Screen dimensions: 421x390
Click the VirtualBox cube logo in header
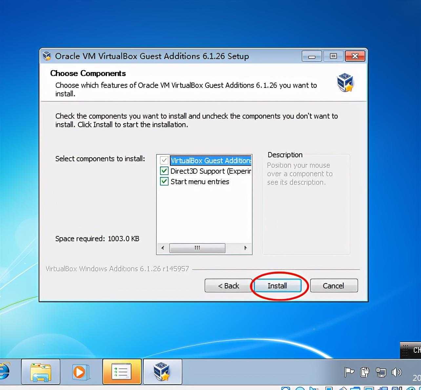pyautogui.click(x=345, y=83)
